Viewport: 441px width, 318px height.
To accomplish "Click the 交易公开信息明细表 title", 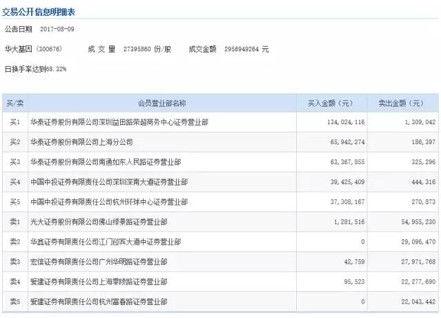I will [x=39, y=12].
